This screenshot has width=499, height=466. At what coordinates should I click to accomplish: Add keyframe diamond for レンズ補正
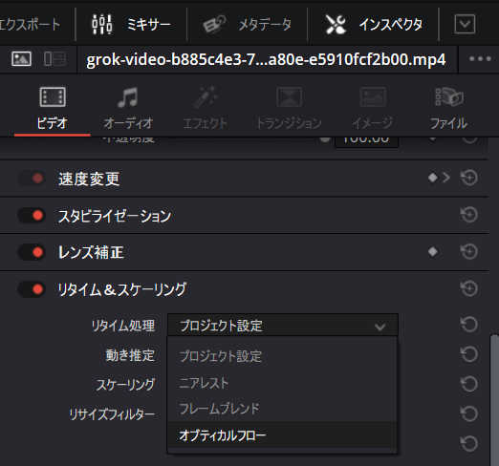coord(432,252)
